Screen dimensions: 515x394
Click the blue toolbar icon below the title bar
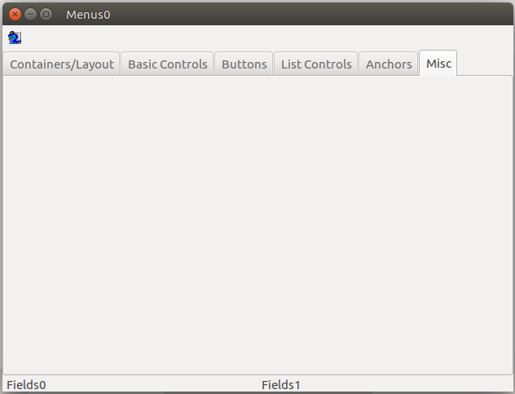(15, 38)
